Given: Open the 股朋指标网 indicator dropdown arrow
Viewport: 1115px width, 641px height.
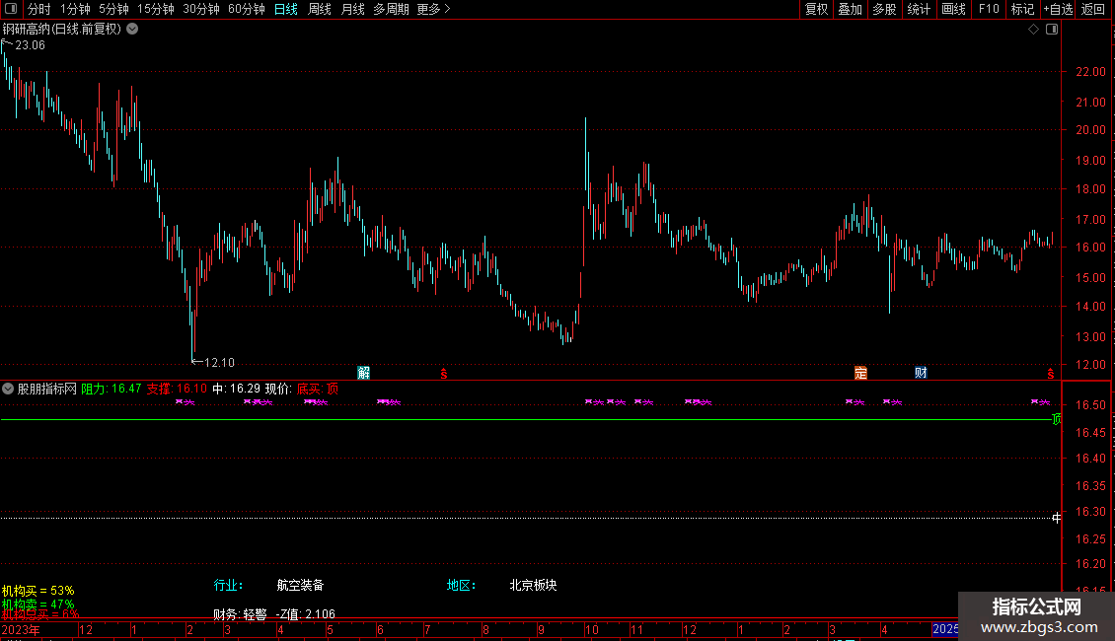Looking at the screenshot, I should coord(8,389).
